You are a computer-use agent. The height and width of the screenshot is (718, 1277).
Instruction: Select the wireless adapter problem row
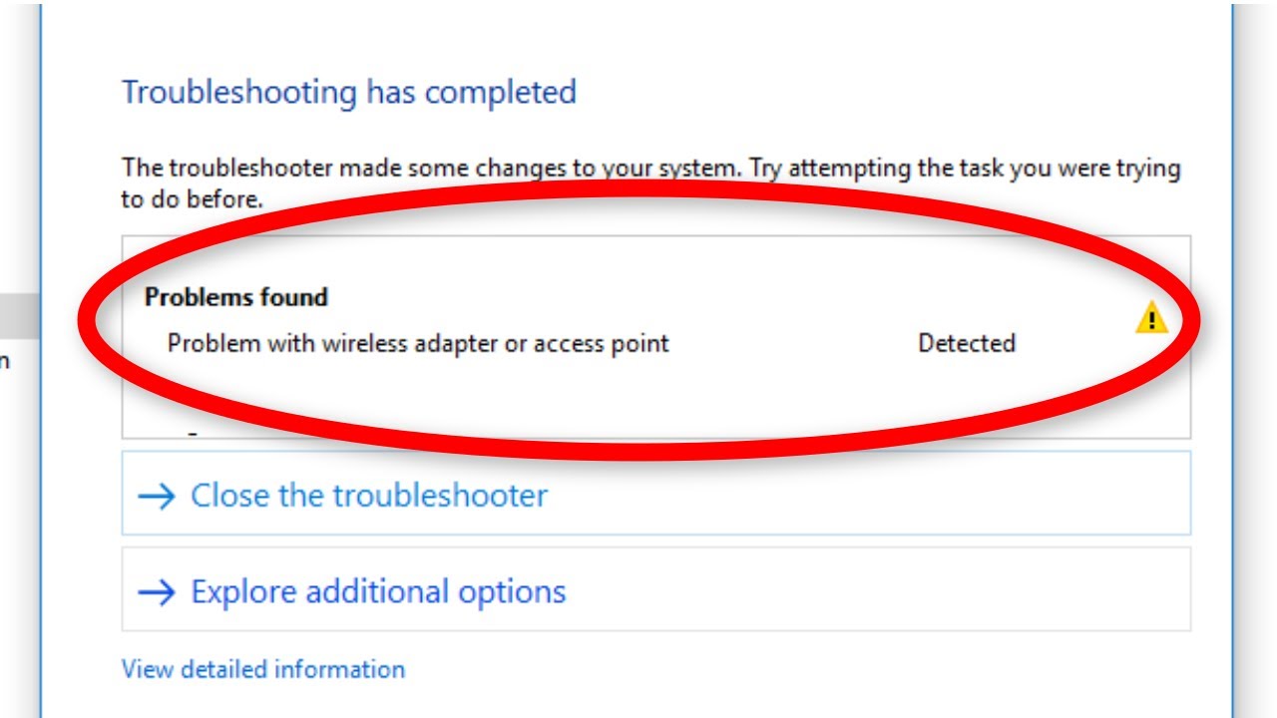pos(421,342)
